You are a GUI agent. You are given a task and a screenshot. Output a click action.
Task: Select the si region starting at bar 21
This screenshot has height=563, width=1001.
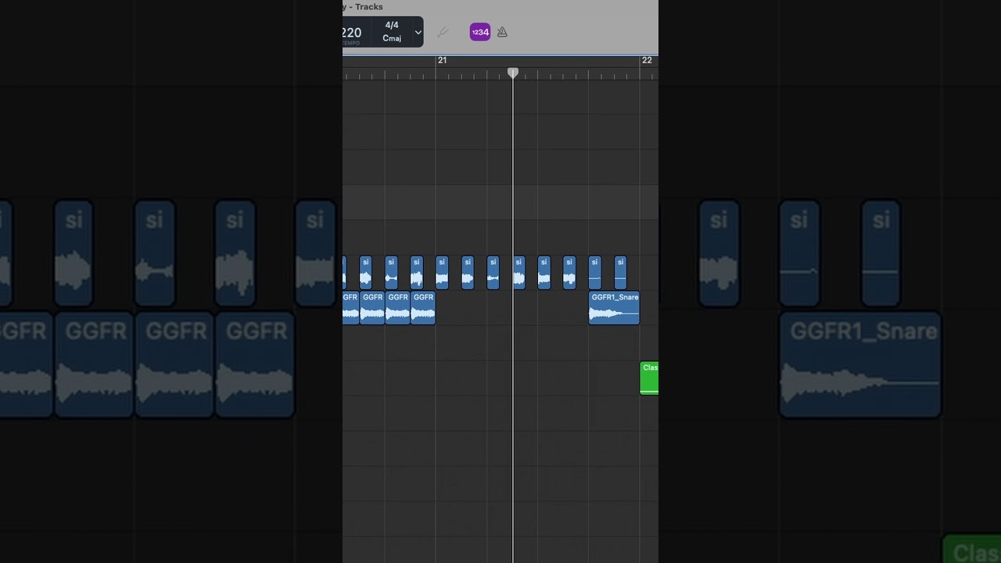click(442, 272)
